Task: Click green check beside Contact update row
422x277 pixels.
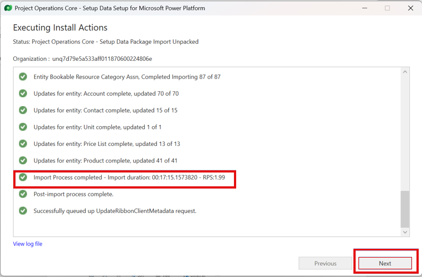Action: point(23,110)
